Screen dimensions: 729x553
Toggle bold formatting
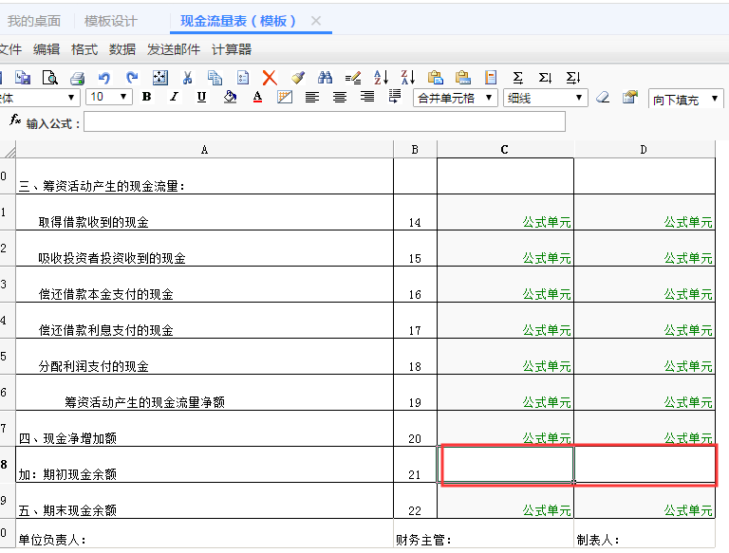[146, 97]
